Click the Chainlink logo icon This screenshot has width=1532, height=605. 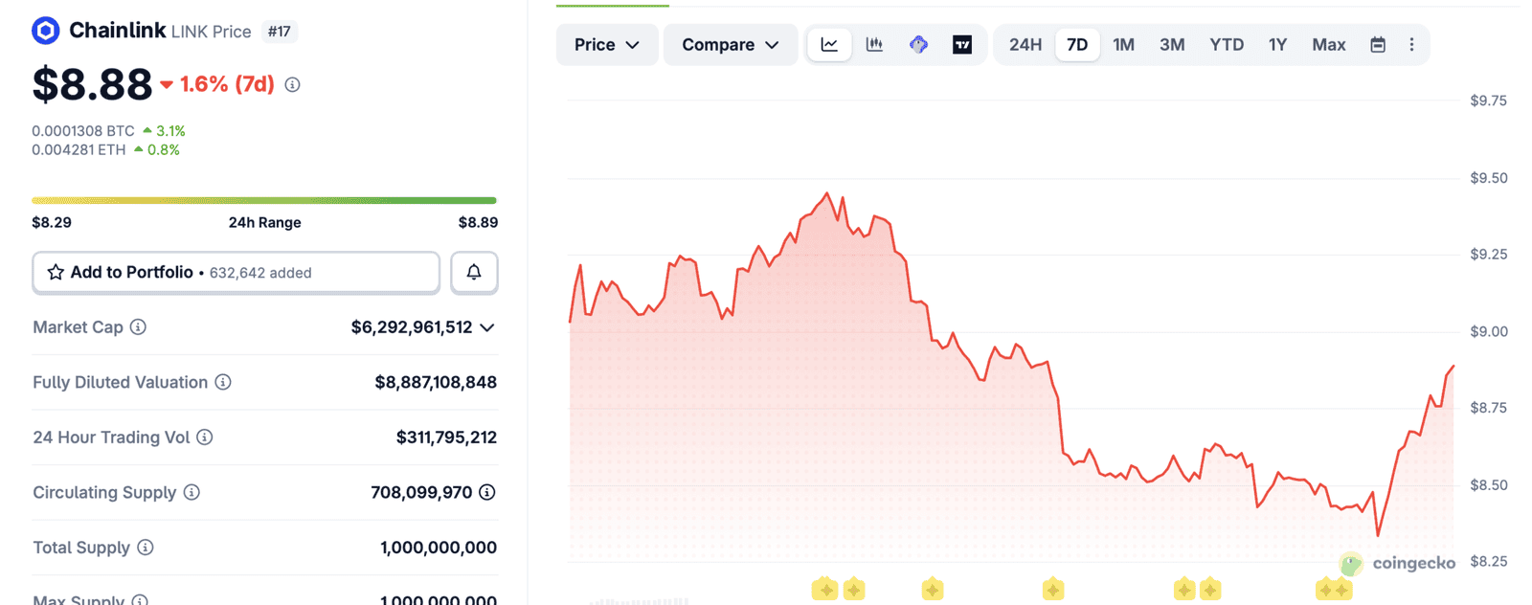(x=45, y=31)
